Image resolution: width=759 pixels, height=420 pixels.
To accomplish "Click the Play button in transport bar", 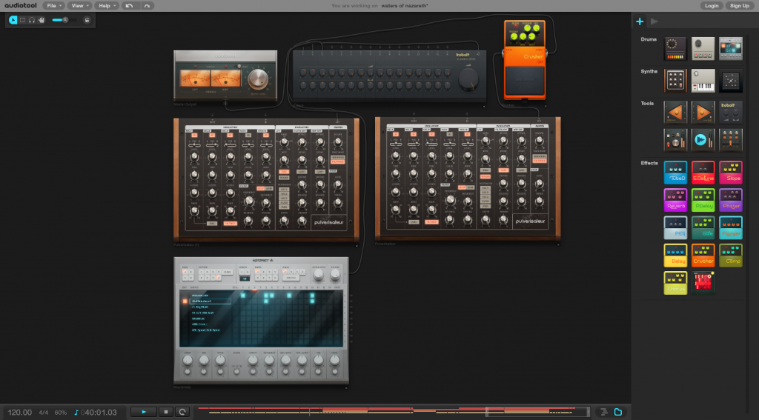I will [144, 412].
